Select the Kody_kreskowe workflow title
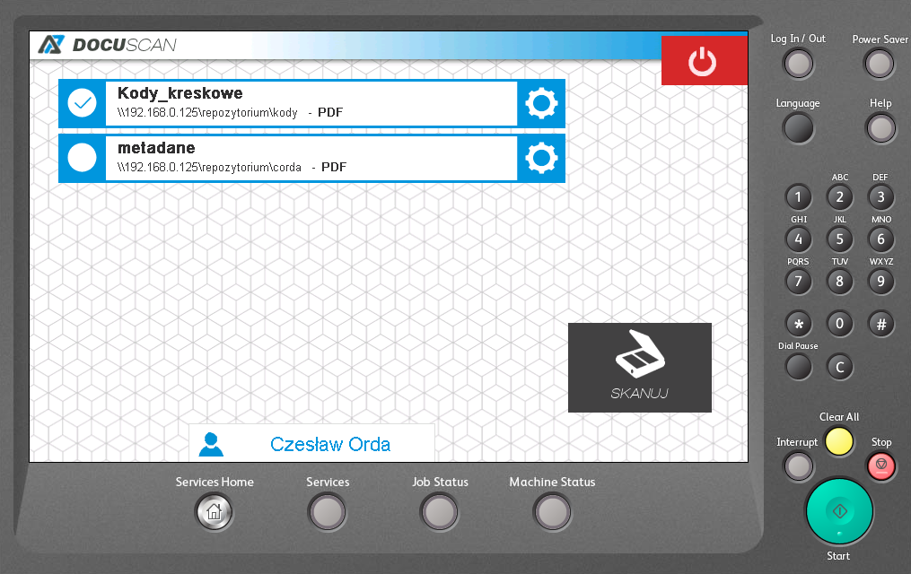911x574 pixels. click(180, 93)
